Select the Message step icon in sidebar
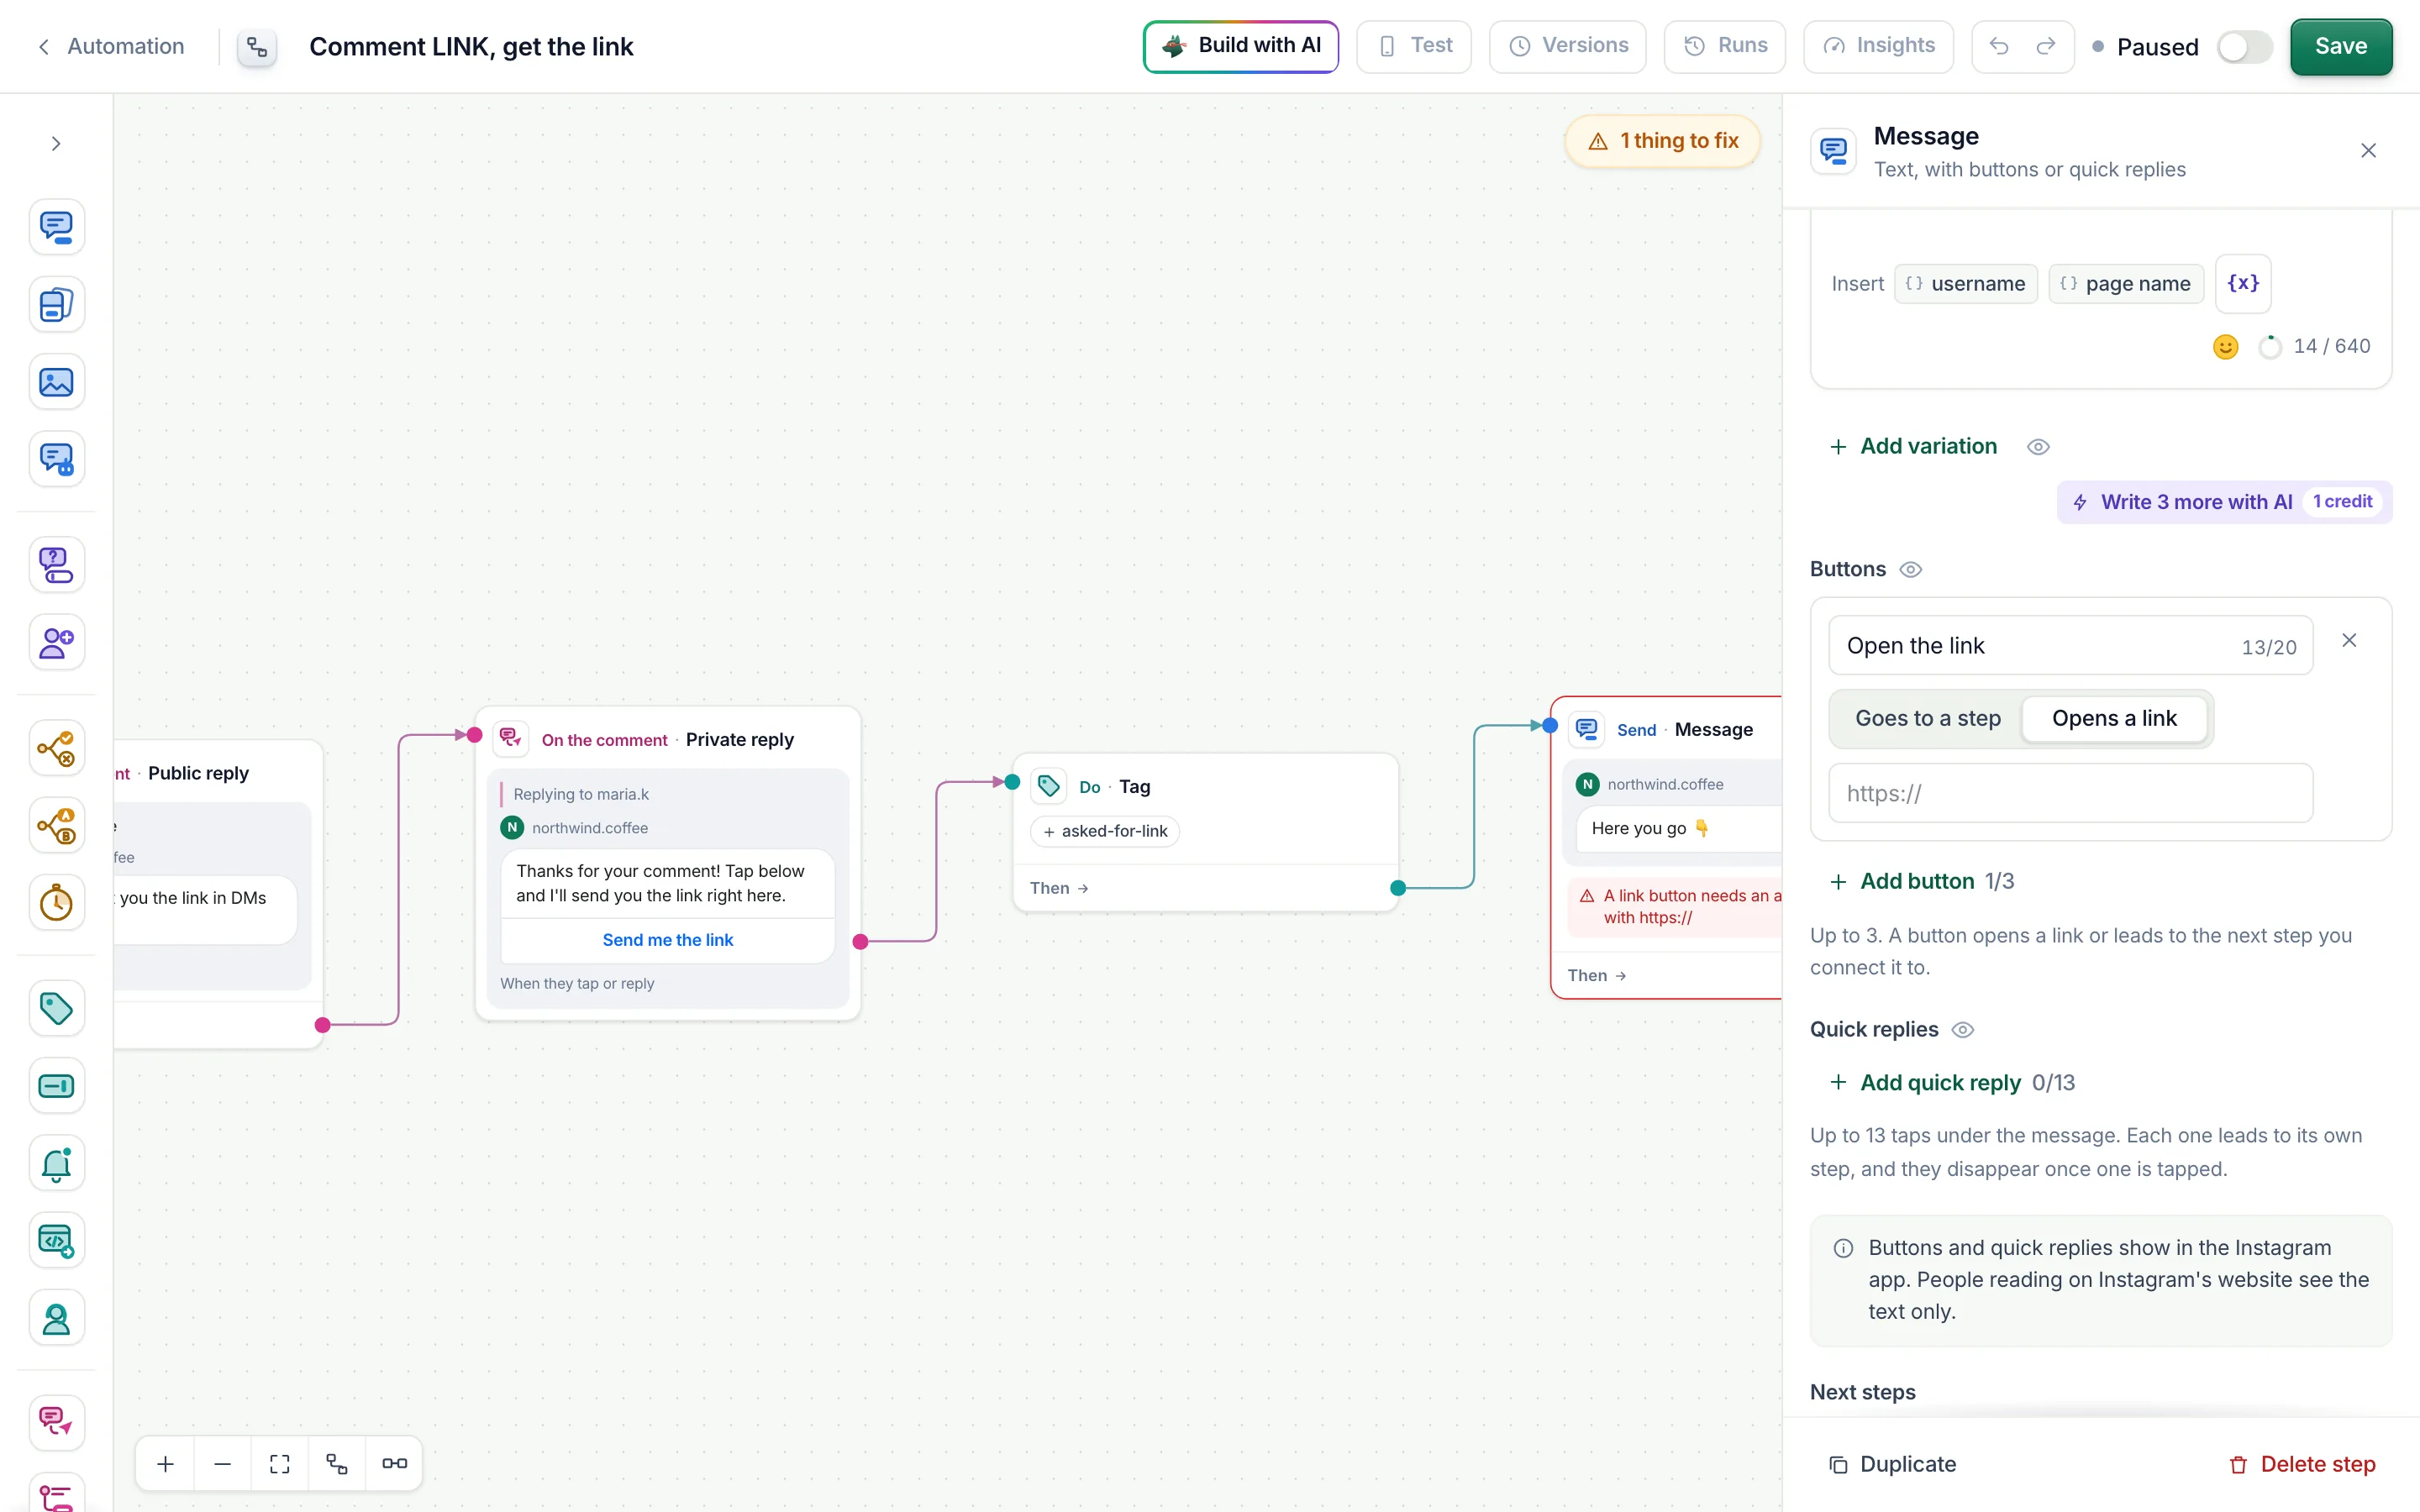 click(x=56, y=227)
